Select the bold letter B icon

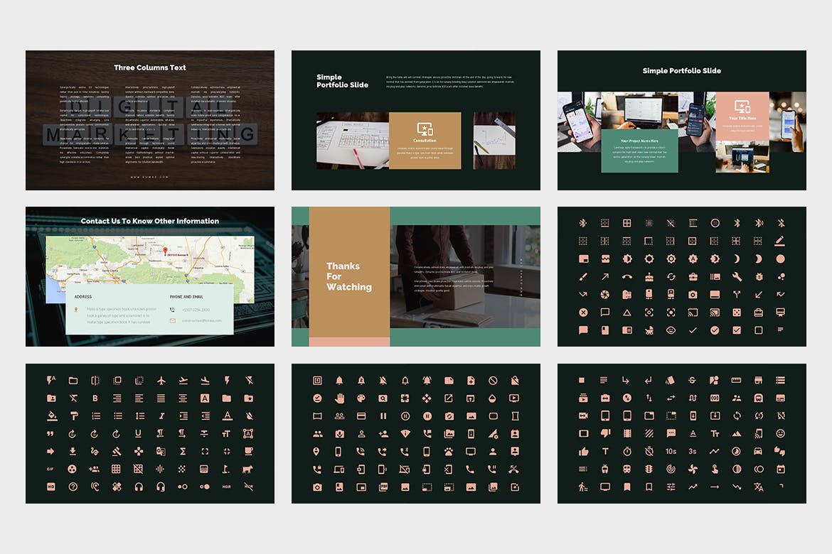pos(95,398)
